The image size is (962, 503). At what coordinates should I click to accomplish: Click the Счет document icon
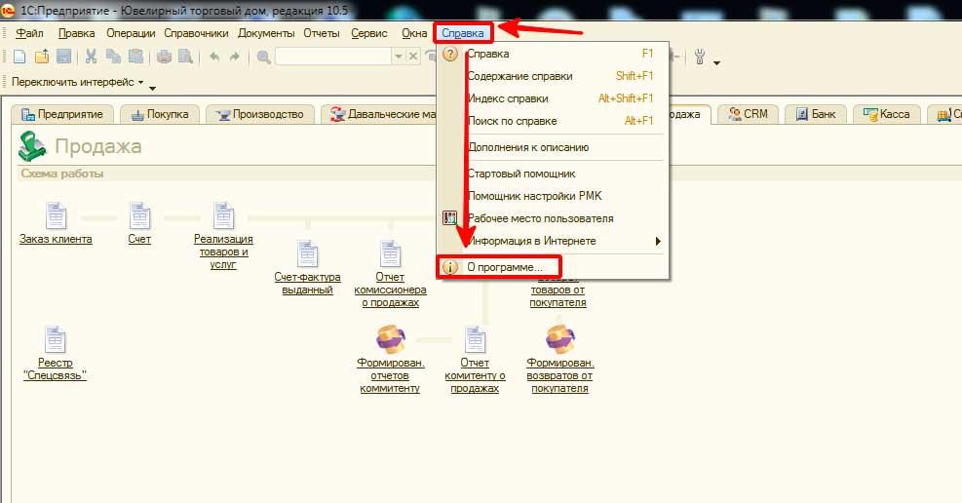pyautogui.click(x=140, y=216)
